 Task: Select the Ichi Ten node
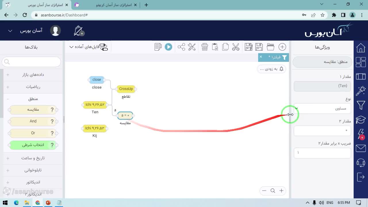(x=95, y=105)
